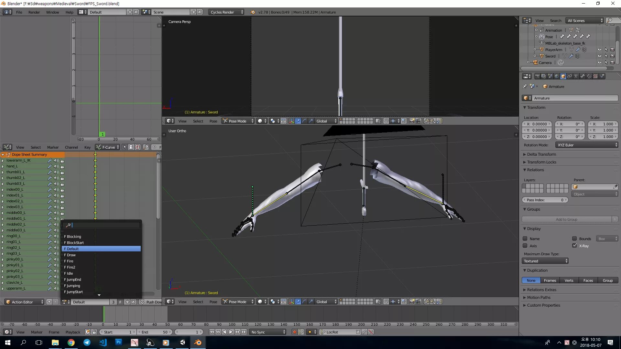Open the Action Editor mode dropdown
The image size is (621, 349).
click(x=24, y=302)
